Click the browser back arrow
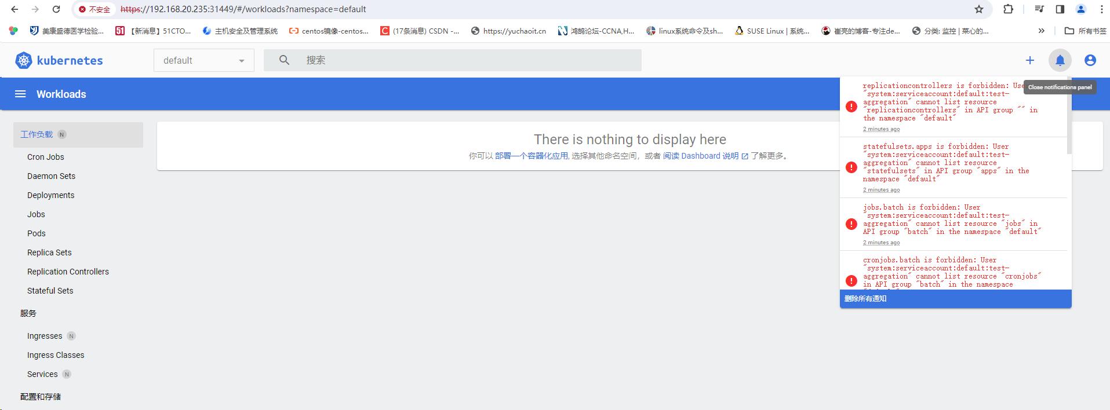 pos(14,9)
